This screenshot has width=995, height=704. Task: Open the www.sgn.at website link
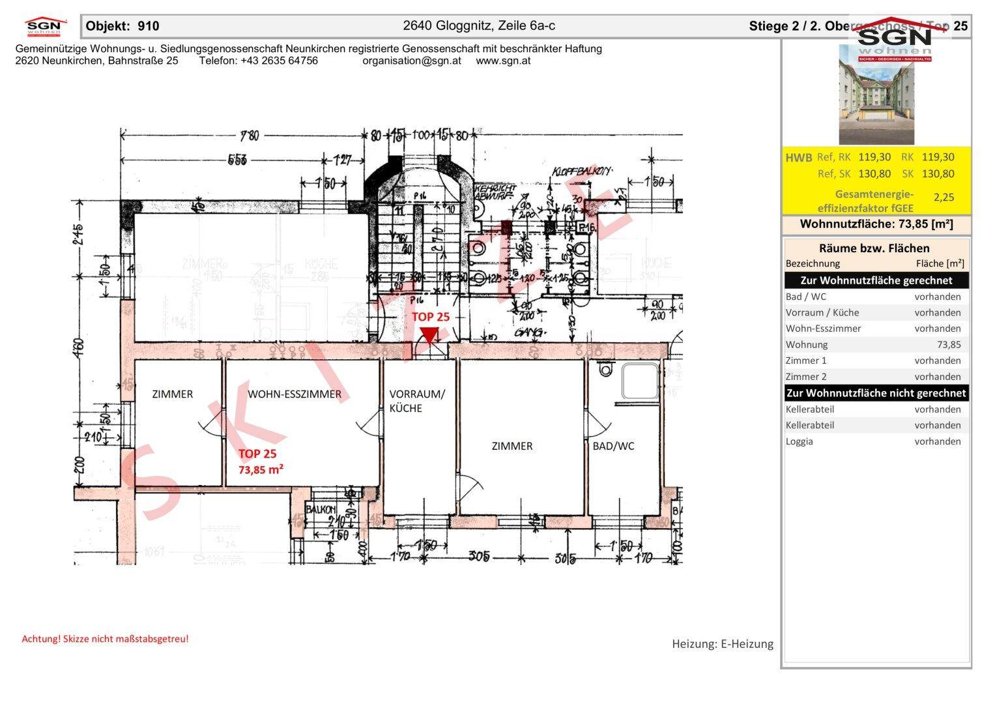pos(503,61)
